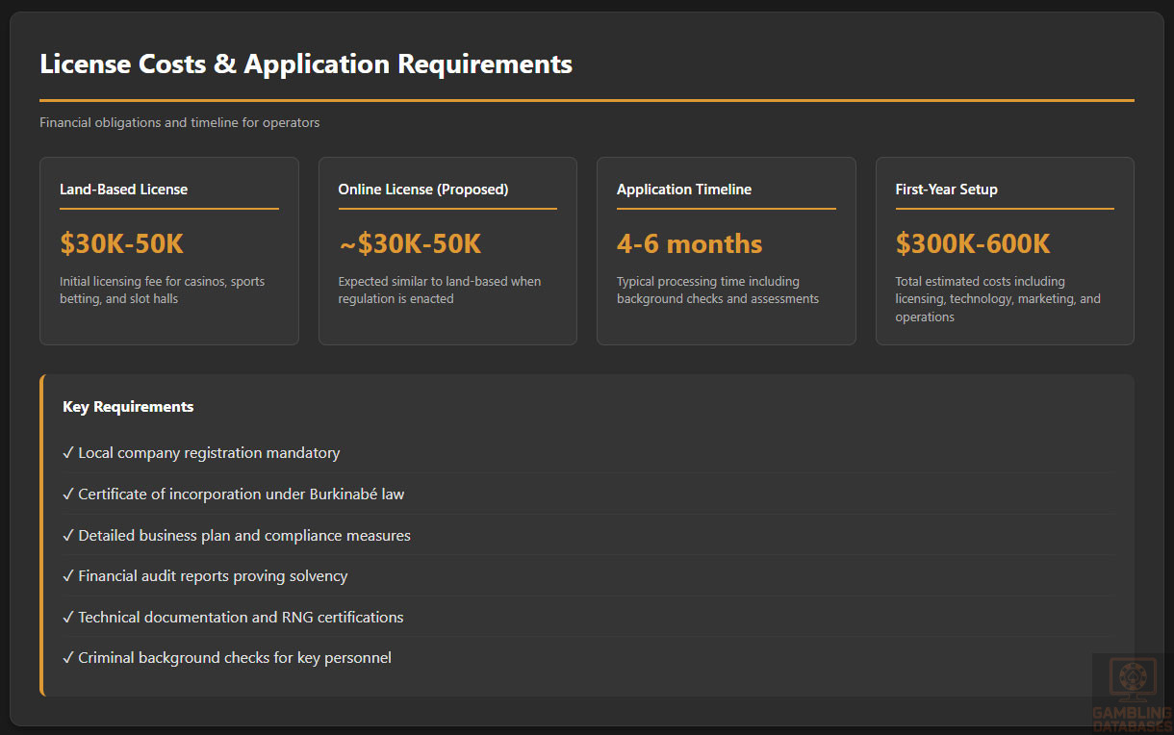
Task: Click the Financial obligations and timeline subtitle
Action: pyautogui.click(x=179, y=123)
